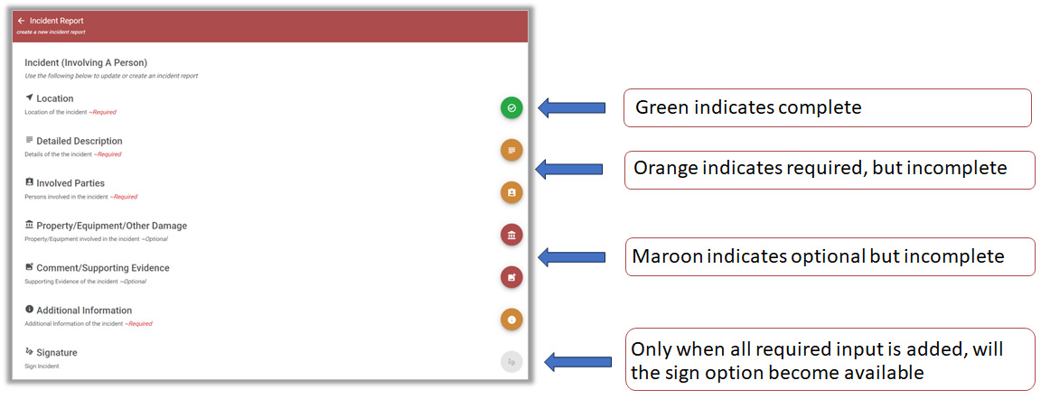Select the Signature section heading

[x=55, y=353]
